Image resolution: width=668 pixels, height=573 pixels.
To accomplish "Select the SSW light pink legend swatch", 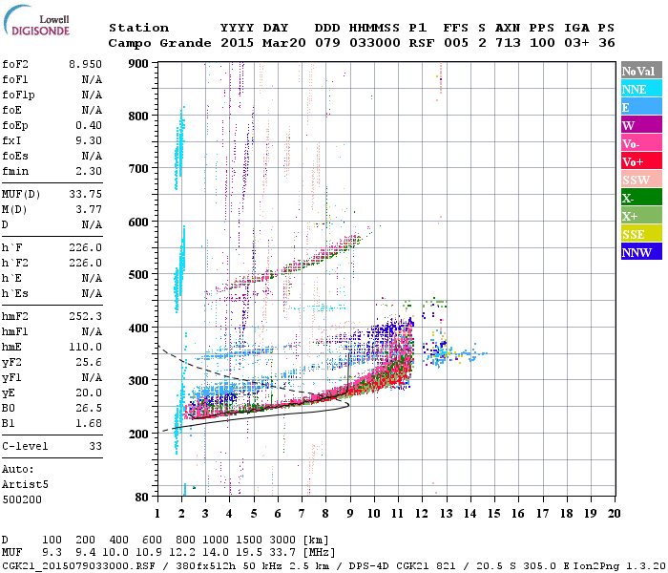I will click(641, 180).
